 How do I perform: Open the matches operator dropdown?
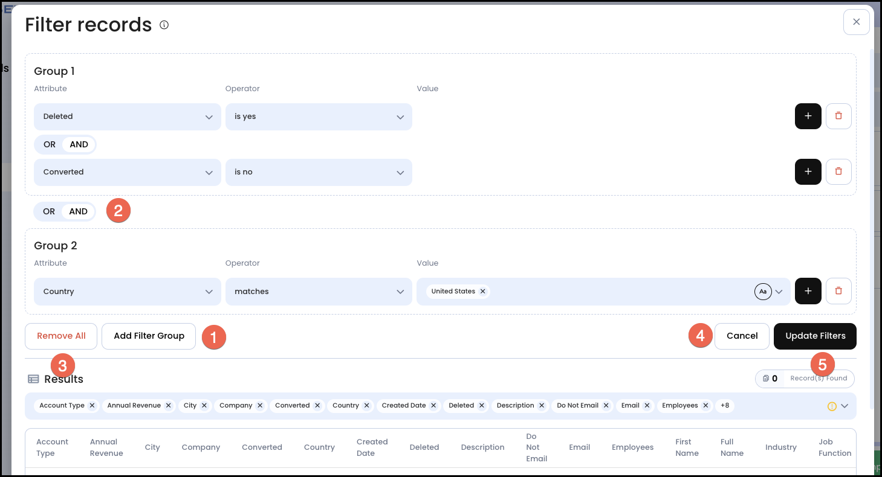(x=319, y=292)
